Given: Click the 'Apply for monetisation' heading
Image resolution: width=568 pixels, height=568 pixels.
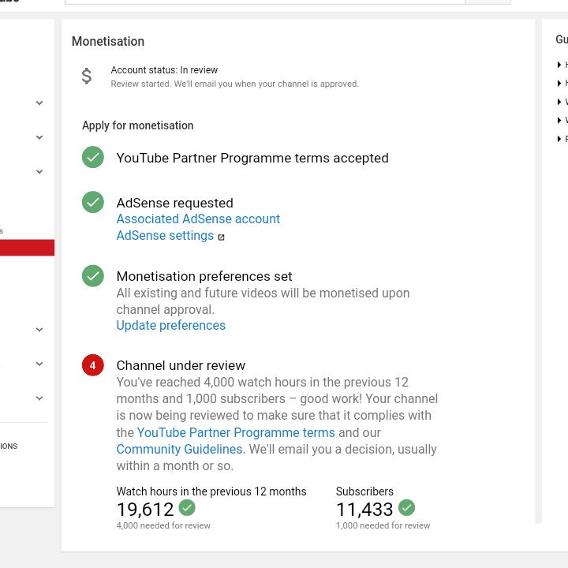Looking at the screenshot, I should tap(137, 125).
